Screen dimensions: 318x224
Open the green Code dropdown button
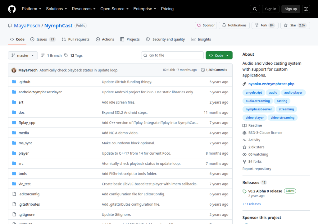pyautogui.click(x=219, y=55)
